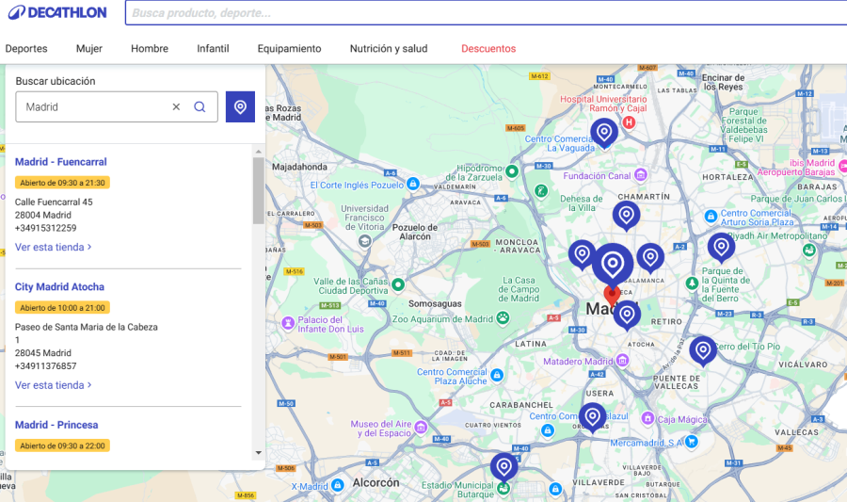Click red Madrid center location marker

[x=612, y=294]
